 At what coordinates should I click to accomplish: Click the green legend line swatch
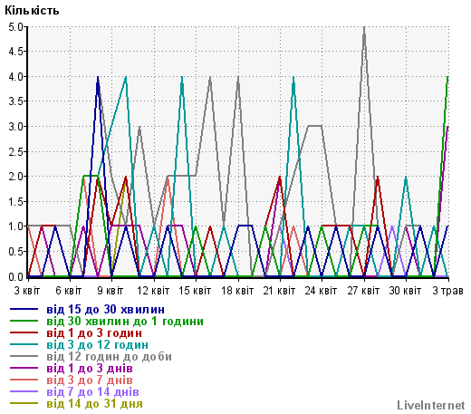(x=24, y=321)
